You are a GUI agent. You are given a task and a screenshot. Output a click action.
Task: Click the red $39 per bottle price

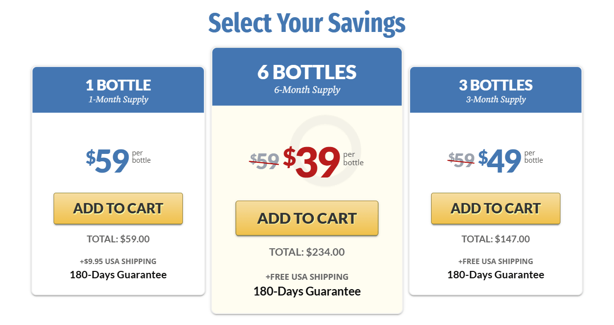click(312, 162)
